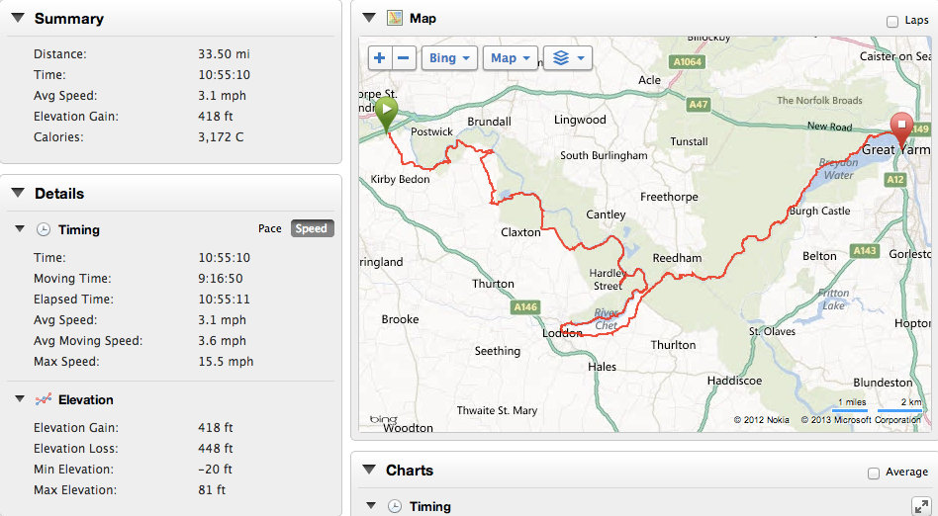Click the map zoom in plus button
This screenshot has width=938, height=516.
(x=381, y=58)
